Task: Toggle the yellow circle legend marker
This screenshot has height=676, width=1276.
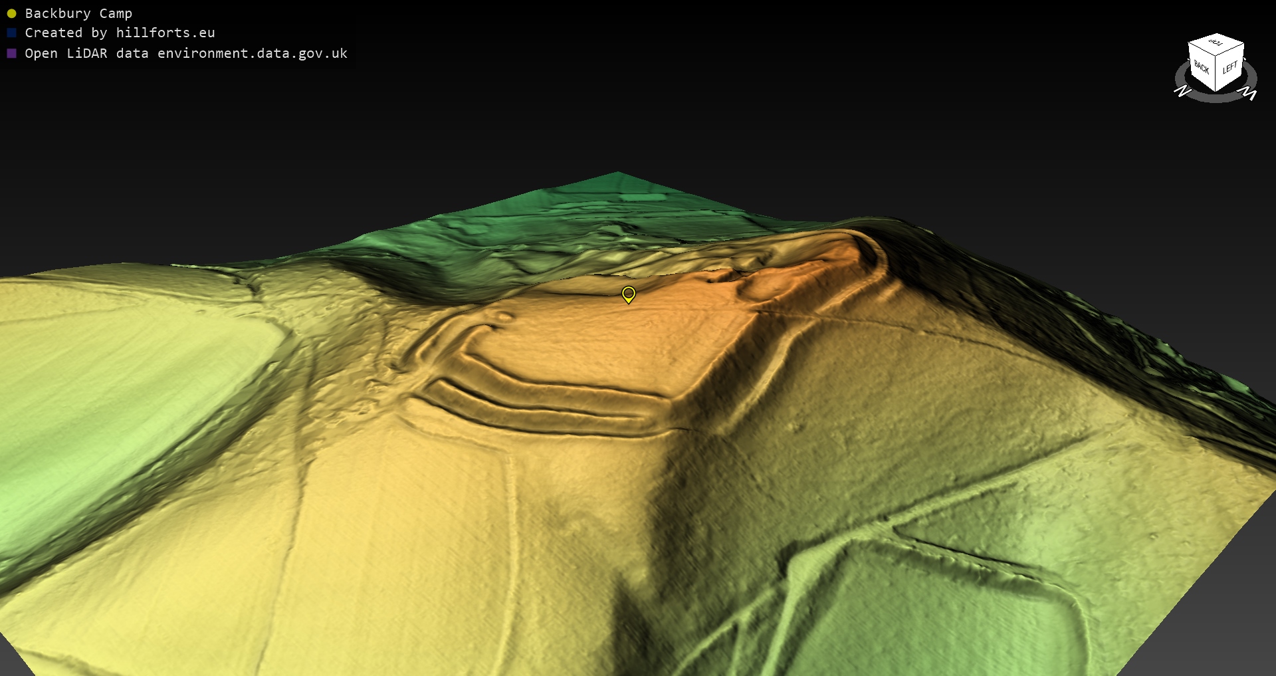Action: point(11,13)
